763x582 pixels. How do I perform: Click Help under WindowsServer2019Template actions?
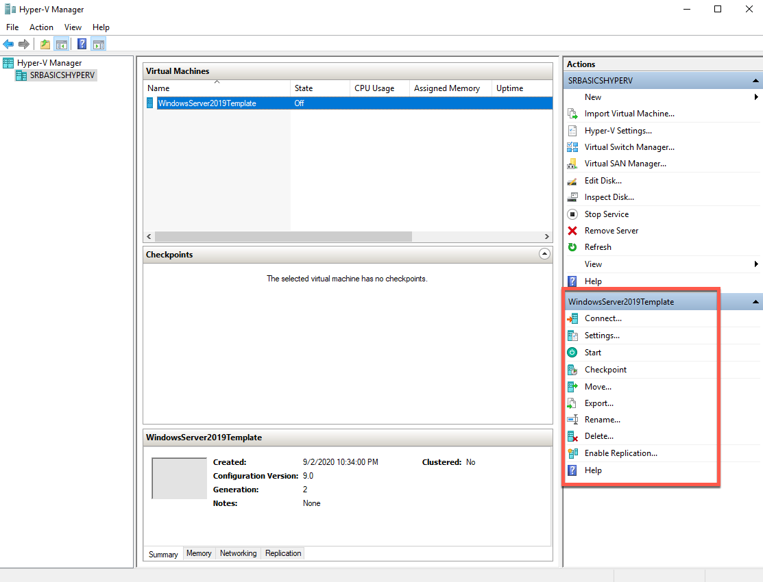[593, 470]
